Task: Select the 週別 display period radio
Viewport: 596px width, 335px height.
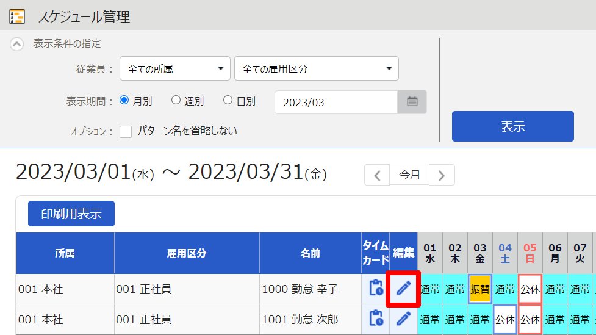Action: tap(176, 100)
